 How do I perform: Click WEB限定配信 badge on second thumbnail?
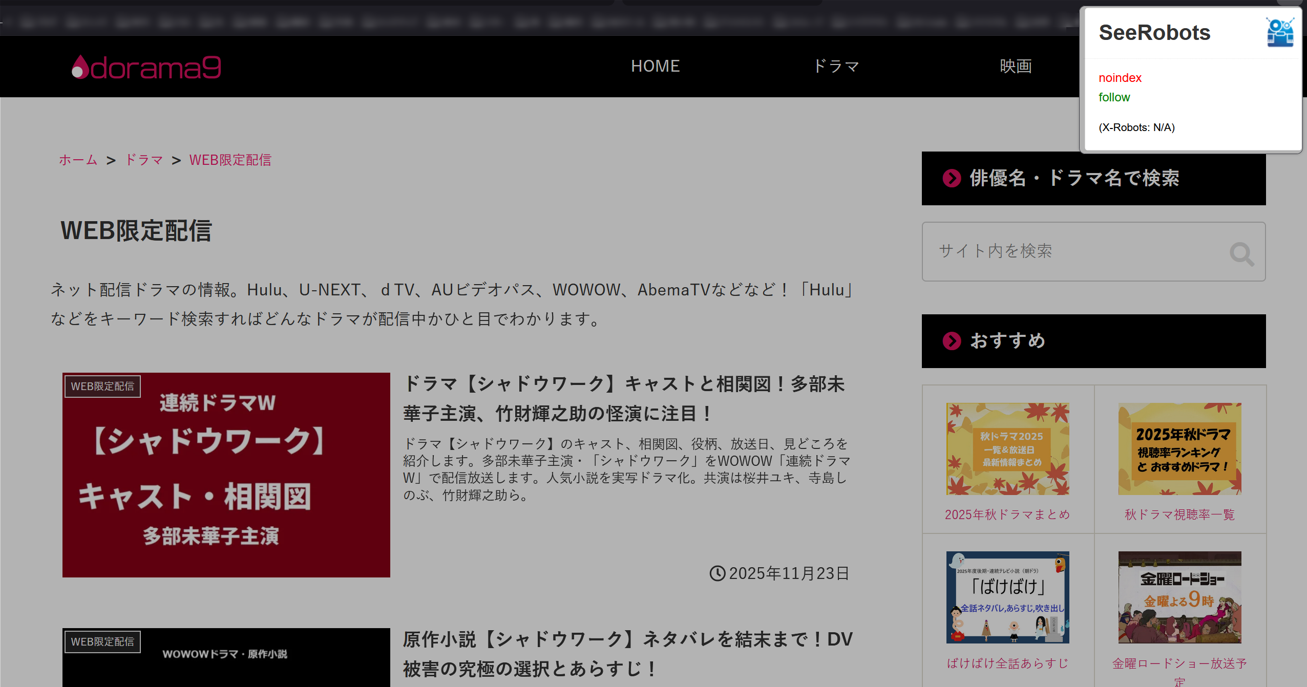tap(102, 642)
